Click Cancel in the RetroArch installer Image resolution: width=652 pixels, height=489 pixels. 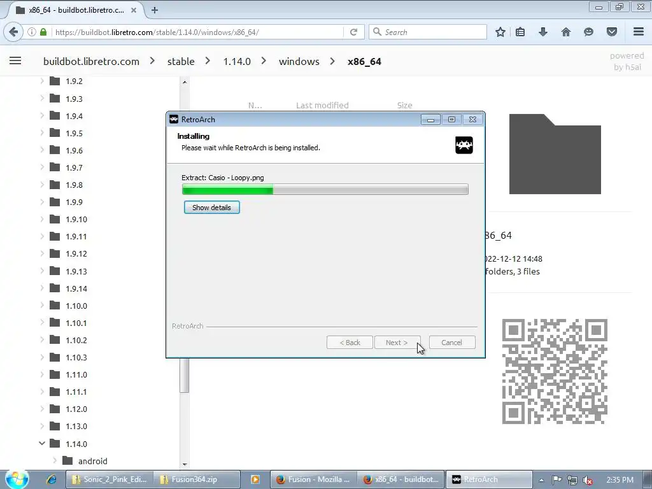click(x=451, y=343)
